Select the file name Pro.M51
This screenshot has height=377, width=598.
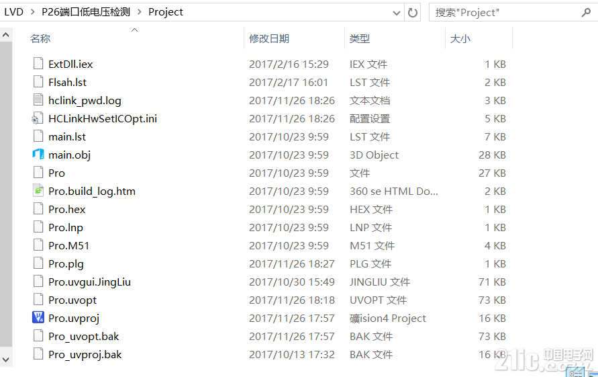coord(68,245)
